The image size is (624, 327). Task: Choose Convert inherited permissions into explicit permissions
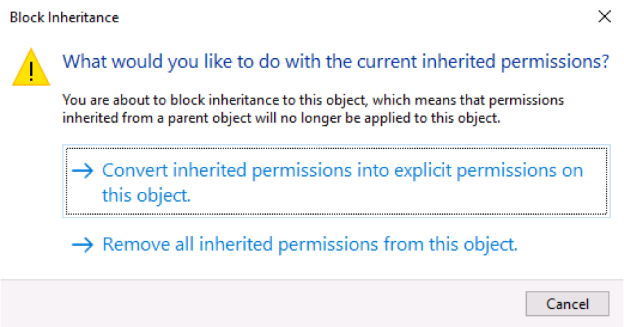(x=336, y=182)
